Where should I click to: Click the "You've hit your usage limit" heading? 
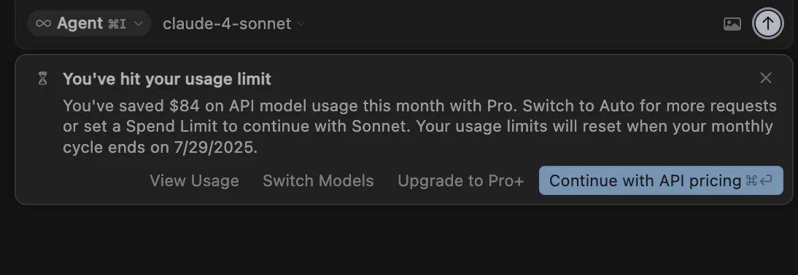tap(167, 79)
